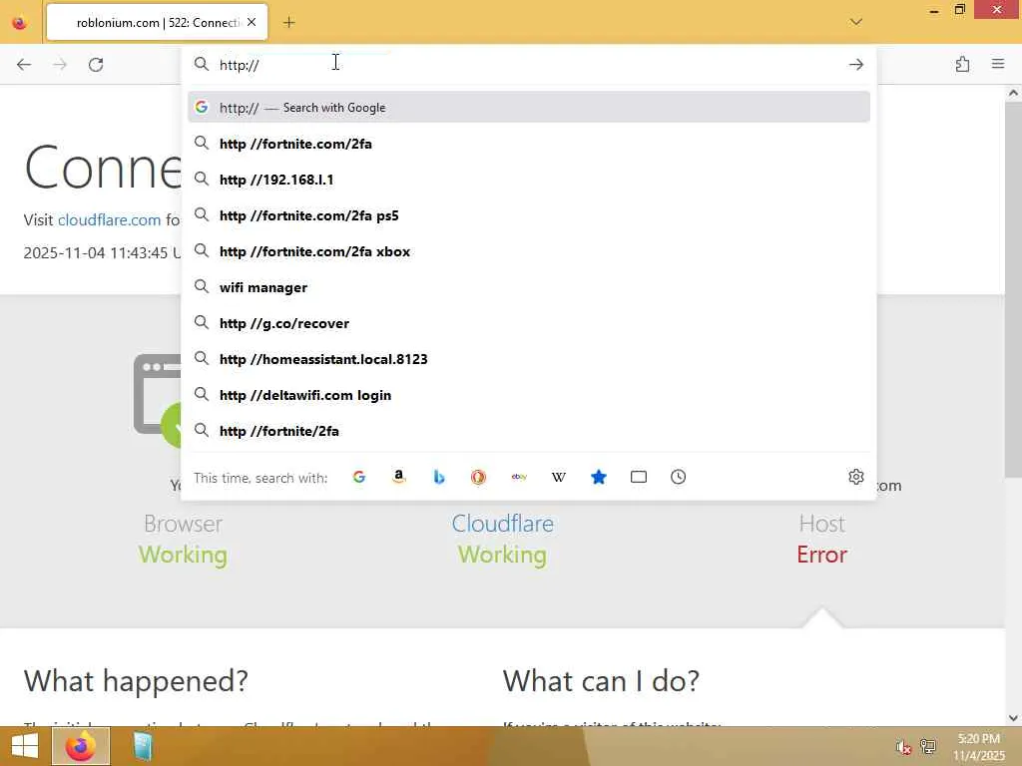Click the page vertical scrollbar thumb
Viewport: 1022px width, 766px height.
(x=1013, y=288)
